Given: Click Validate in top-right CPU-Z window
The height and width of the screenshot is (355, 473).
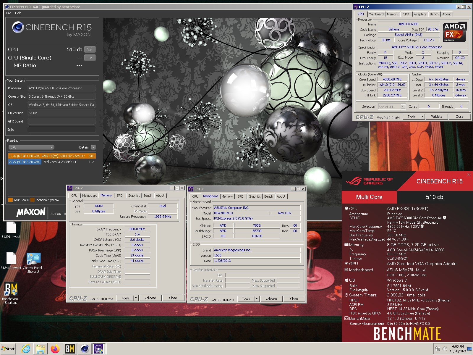Looking at the screenshot, I should coord(437,117).
